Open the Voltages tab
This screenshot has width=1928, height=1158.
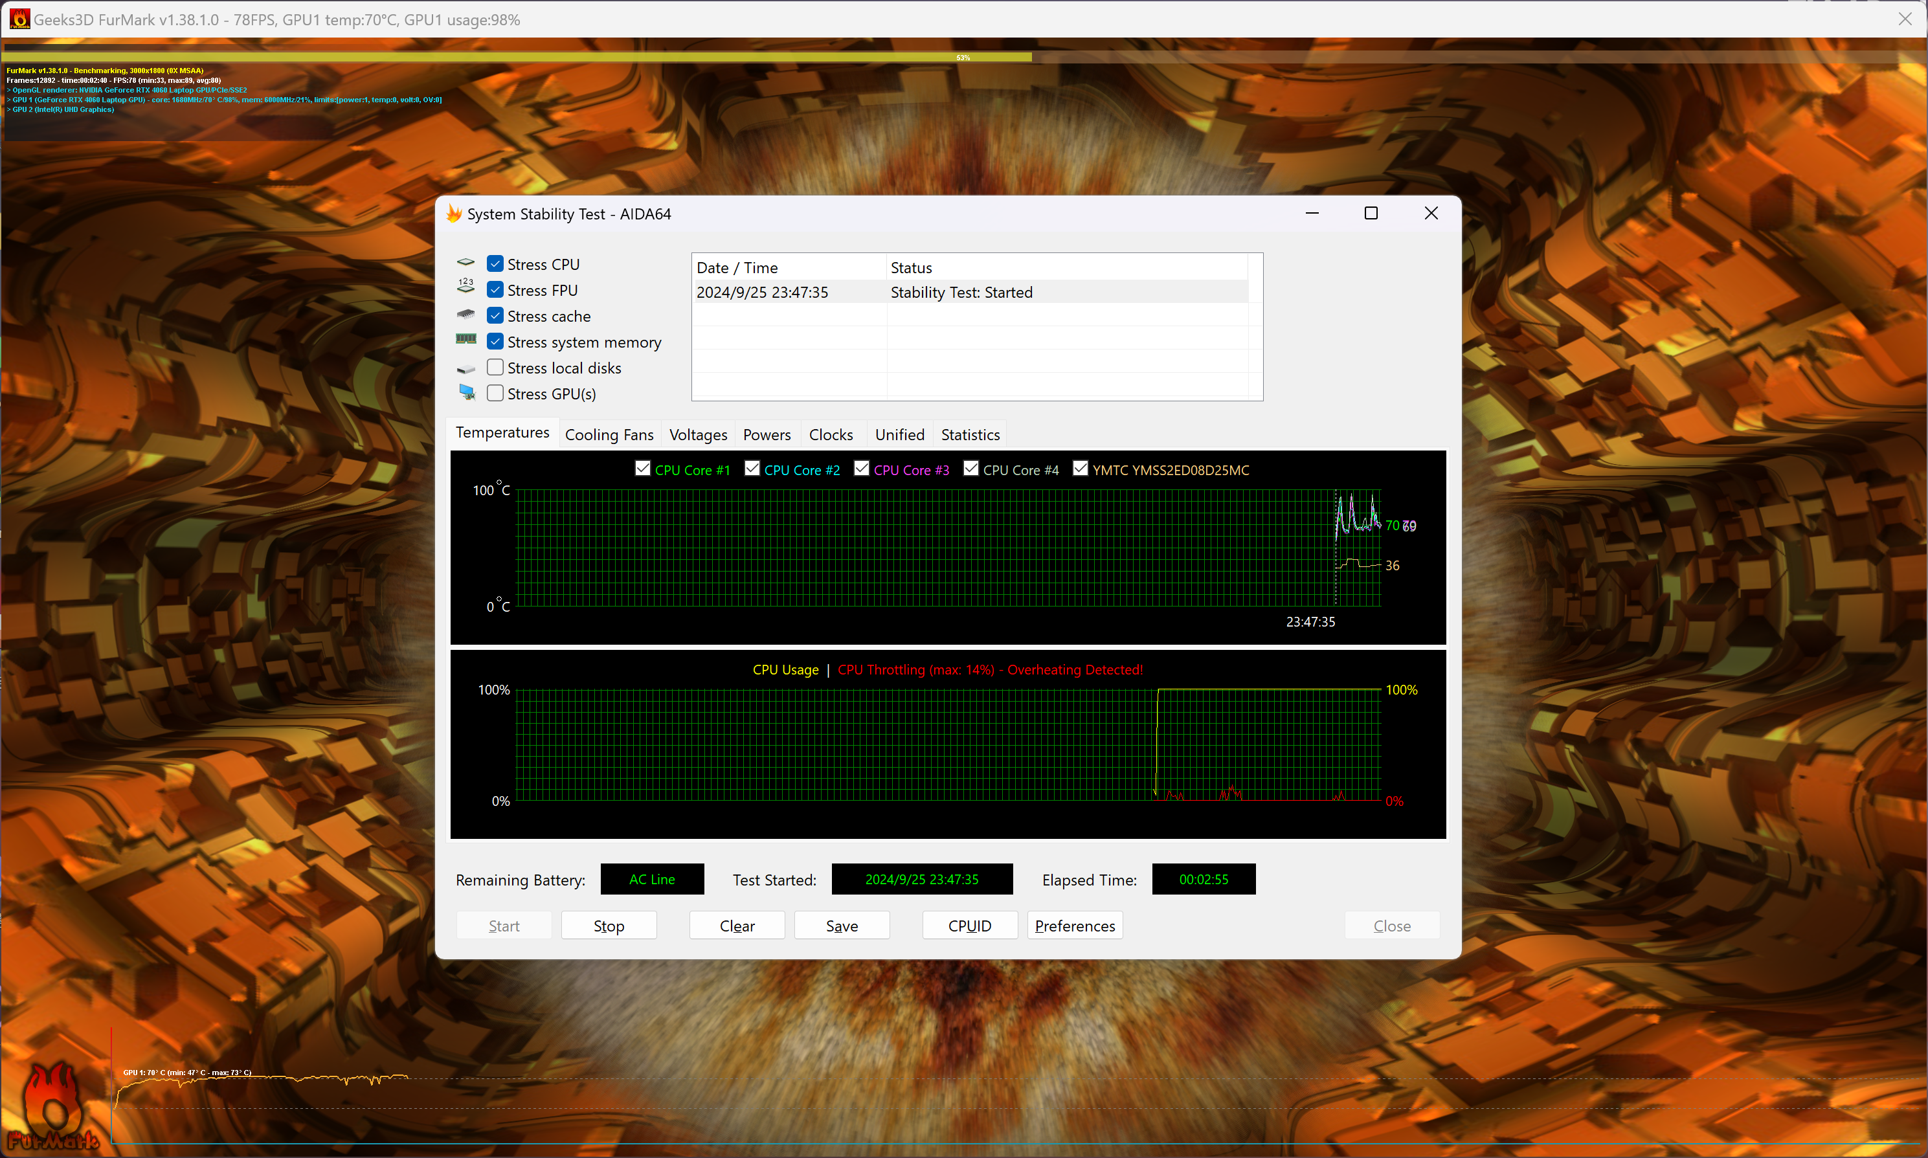(x=697, y=434)
